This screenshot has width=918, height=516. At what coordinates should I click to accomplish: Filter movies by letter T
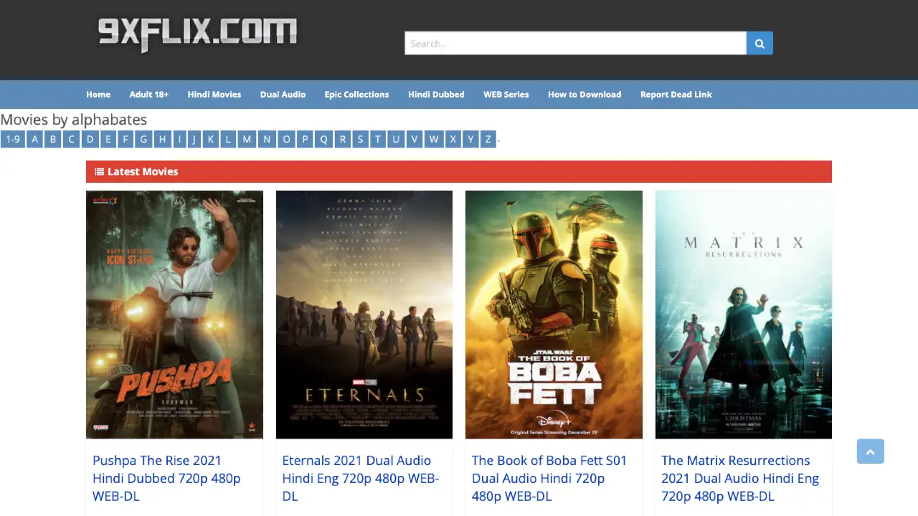tap(377, 139)
